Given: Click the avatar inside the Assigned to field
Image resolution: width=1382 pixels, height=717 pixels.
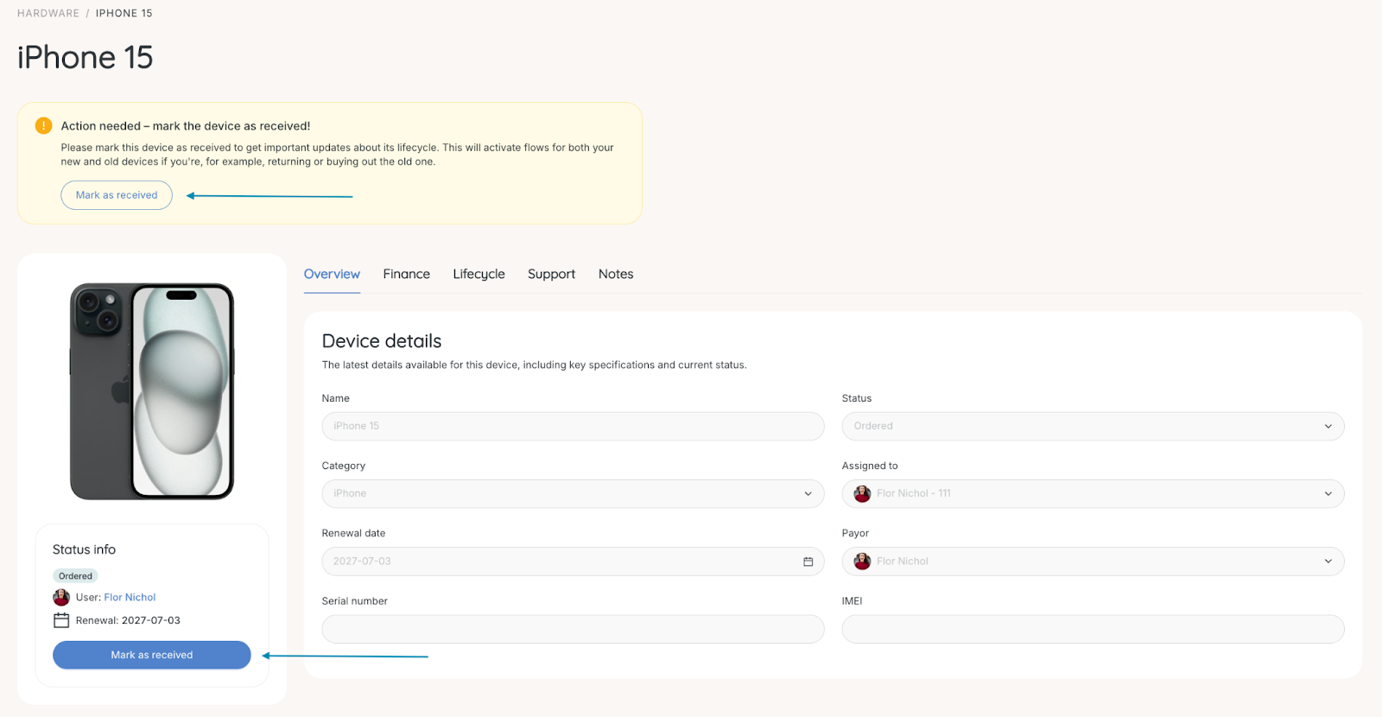Looking at the screenshot, I should pos(862,493).
